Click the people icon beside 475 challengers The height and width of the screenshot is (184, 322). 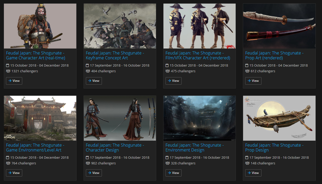point(168,71)
